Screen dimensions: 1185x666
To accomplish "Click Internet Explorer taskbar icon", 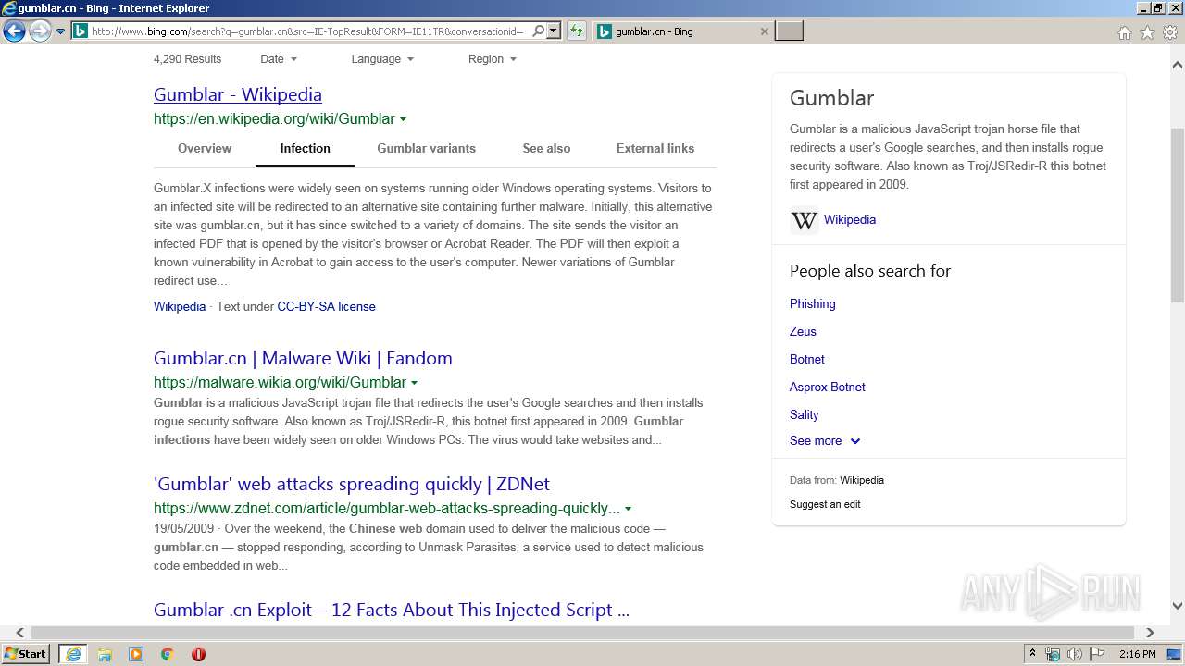I will (x=73, y=654).
